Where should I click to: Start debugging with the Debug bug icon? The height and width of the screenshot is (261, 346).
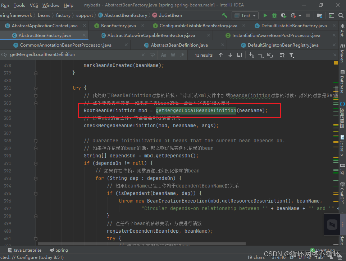pyautogui.click(x=274, y=16)
